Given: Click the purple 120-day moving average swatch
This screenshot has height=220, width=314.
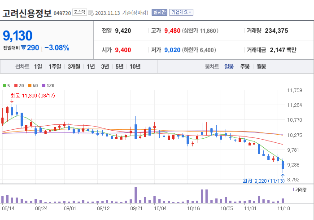Looking at the screenshot, I should click(44, 86).
